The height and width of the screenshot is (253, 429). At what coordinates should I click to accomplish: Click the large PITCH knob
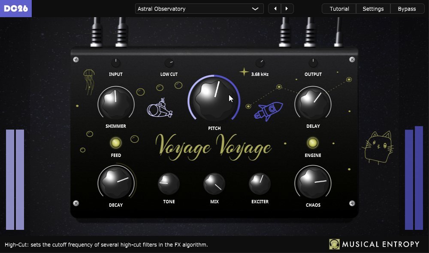[x=214, y=99]
